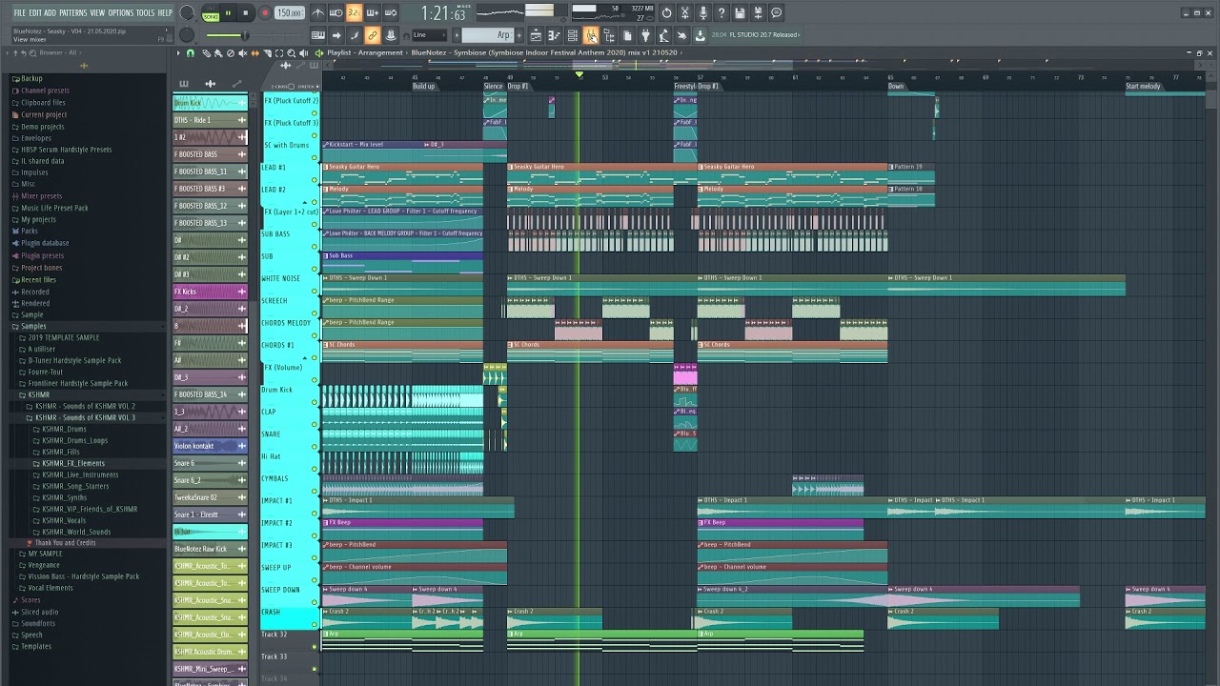Image resolution: width=1220 pixels, height=686 pixels.
Task: Open the HELP menu
Action: pyautogui.click(x=164, y=12)
